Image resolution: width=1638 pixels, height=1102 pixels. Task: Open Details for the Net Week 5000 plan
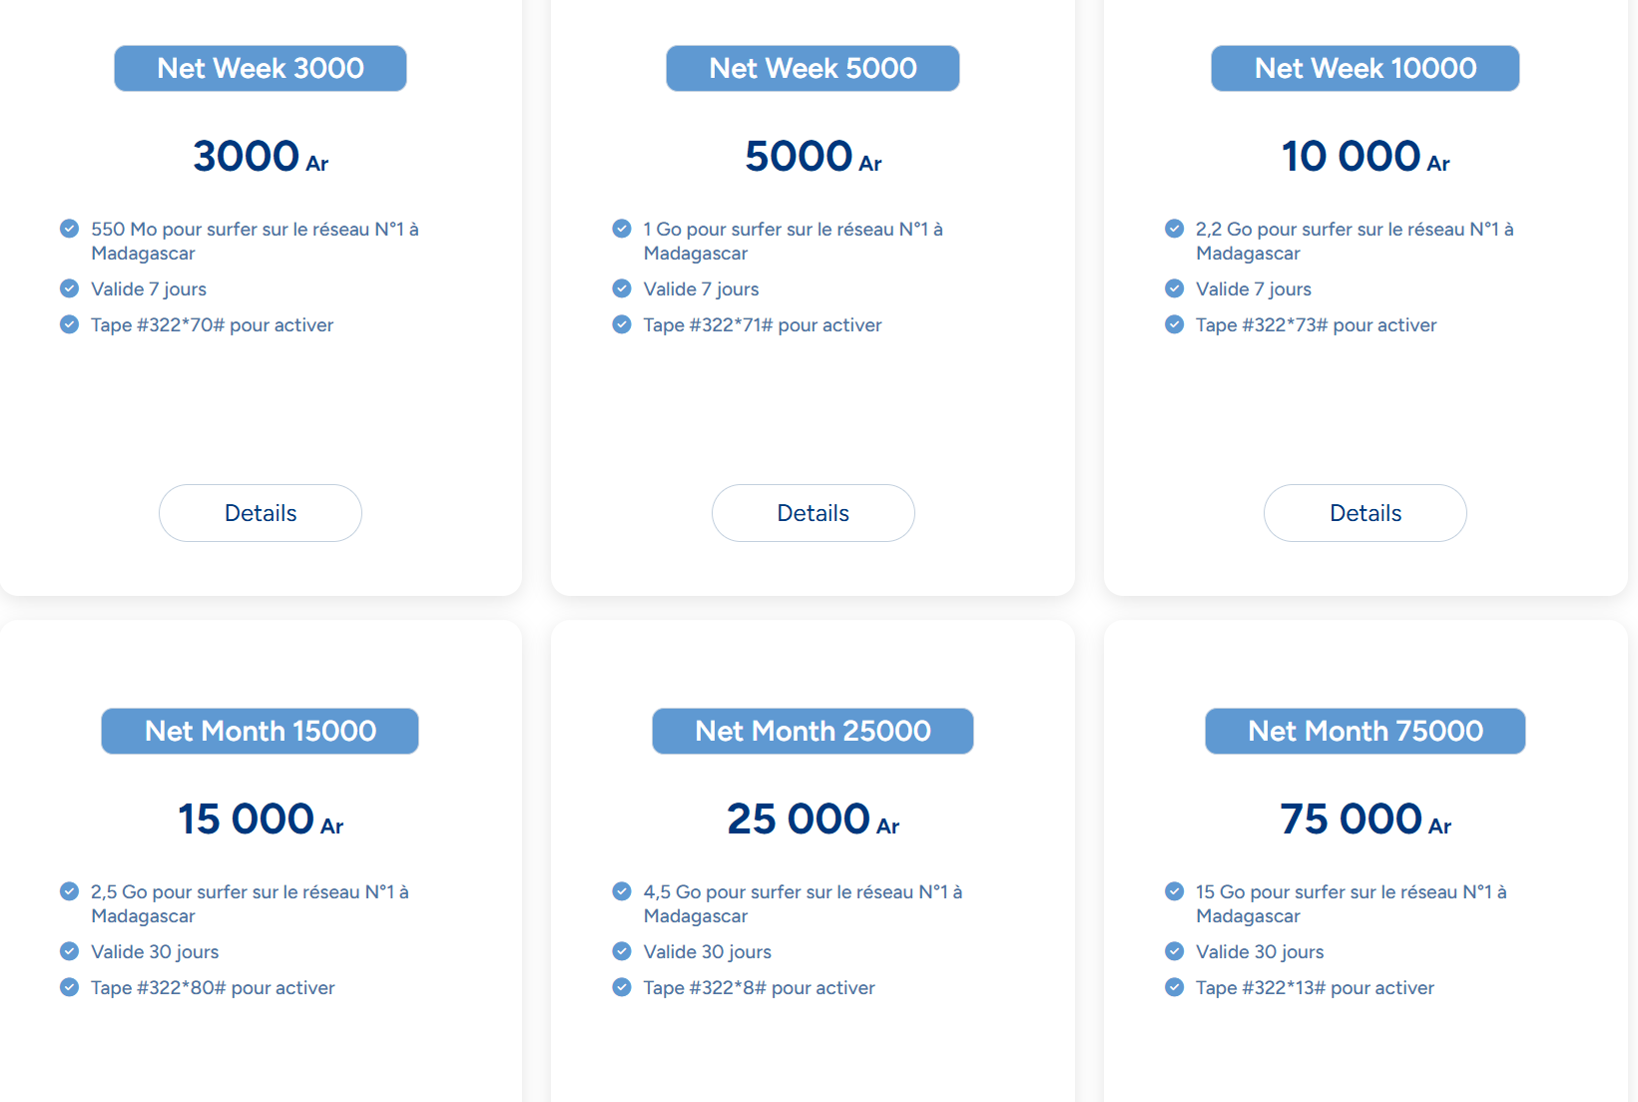coord(813,513)
